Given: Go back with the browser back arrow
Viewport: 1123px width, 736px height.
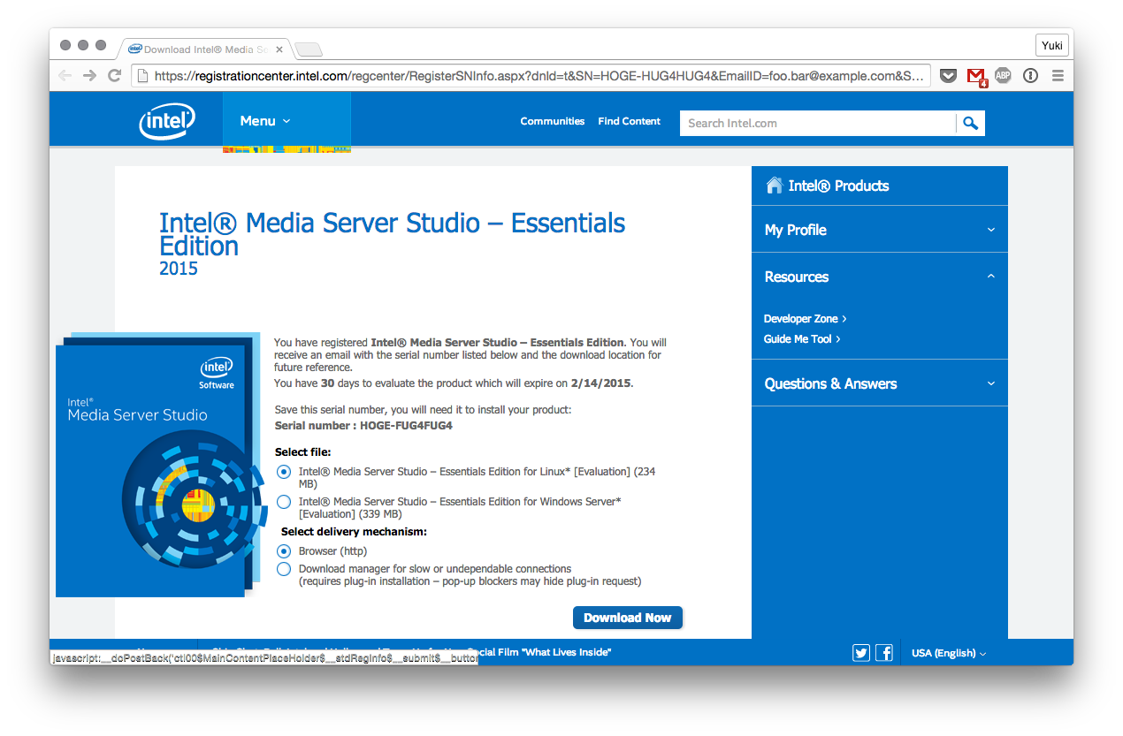Looking at the screenshot, I should pyautogui.click(x=65, y=76).
